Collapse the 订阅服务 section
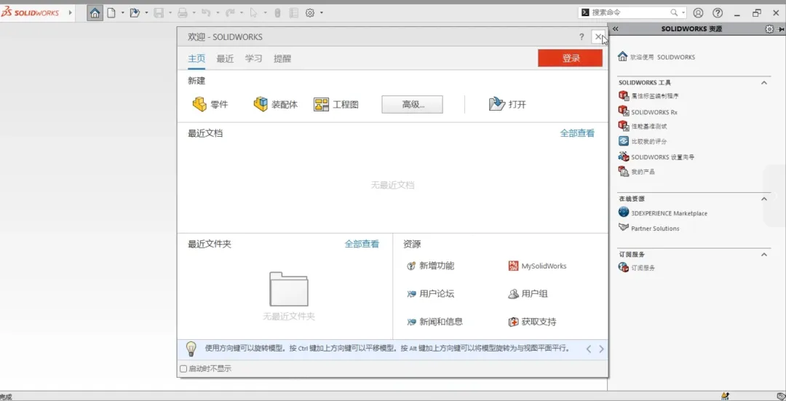The width and height of the screenshot is (786, 401). point(764,255)
